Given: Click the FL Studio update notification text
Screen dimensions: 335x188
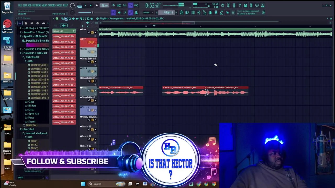Looking at the screenshot, I should click(x=248, y=12).
